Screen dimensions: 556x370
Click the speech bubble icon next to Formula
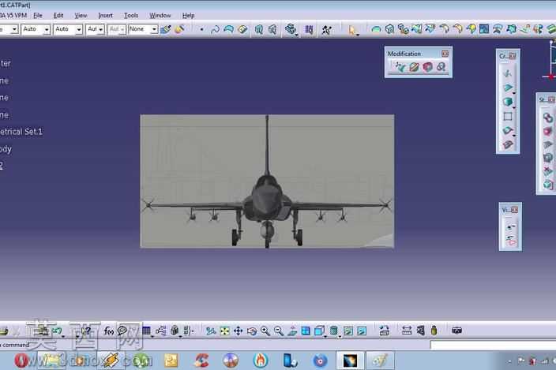coord(122,331)
